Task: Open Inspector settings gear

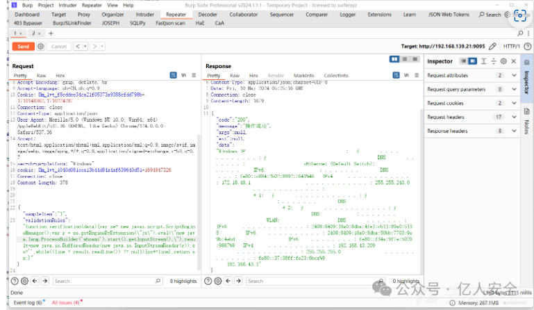Action: [x=503, y=61]
